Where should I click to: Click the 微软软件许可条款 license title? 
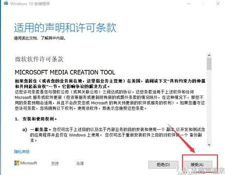[39, 59]
